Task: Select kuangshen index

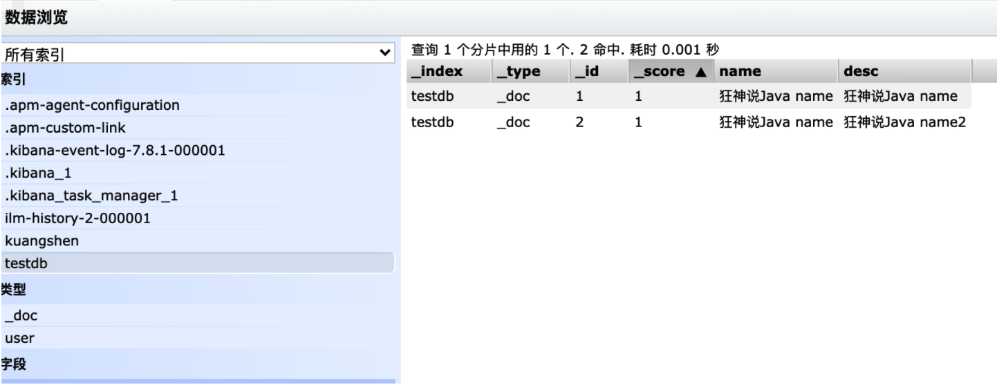Action: tap(197, 241)
